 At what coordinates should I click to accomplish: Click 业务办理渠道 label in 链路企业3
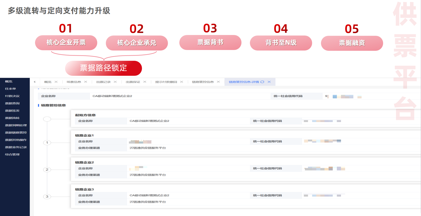tap(89, 202)
